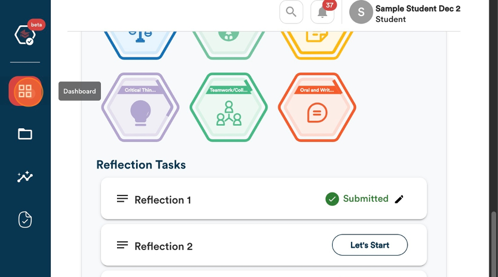
Task: Click the blue scales hexagon badge
Action: [x=141, y=44]
